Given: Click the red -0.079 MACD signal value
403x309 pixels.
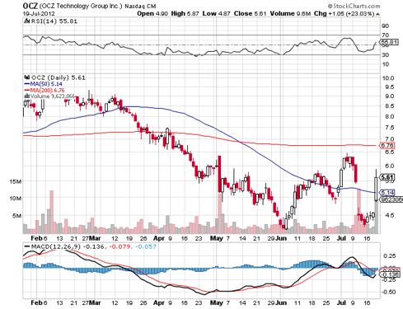Looking at the screenshot, I should pyautogui.click(x=119, y=246).
